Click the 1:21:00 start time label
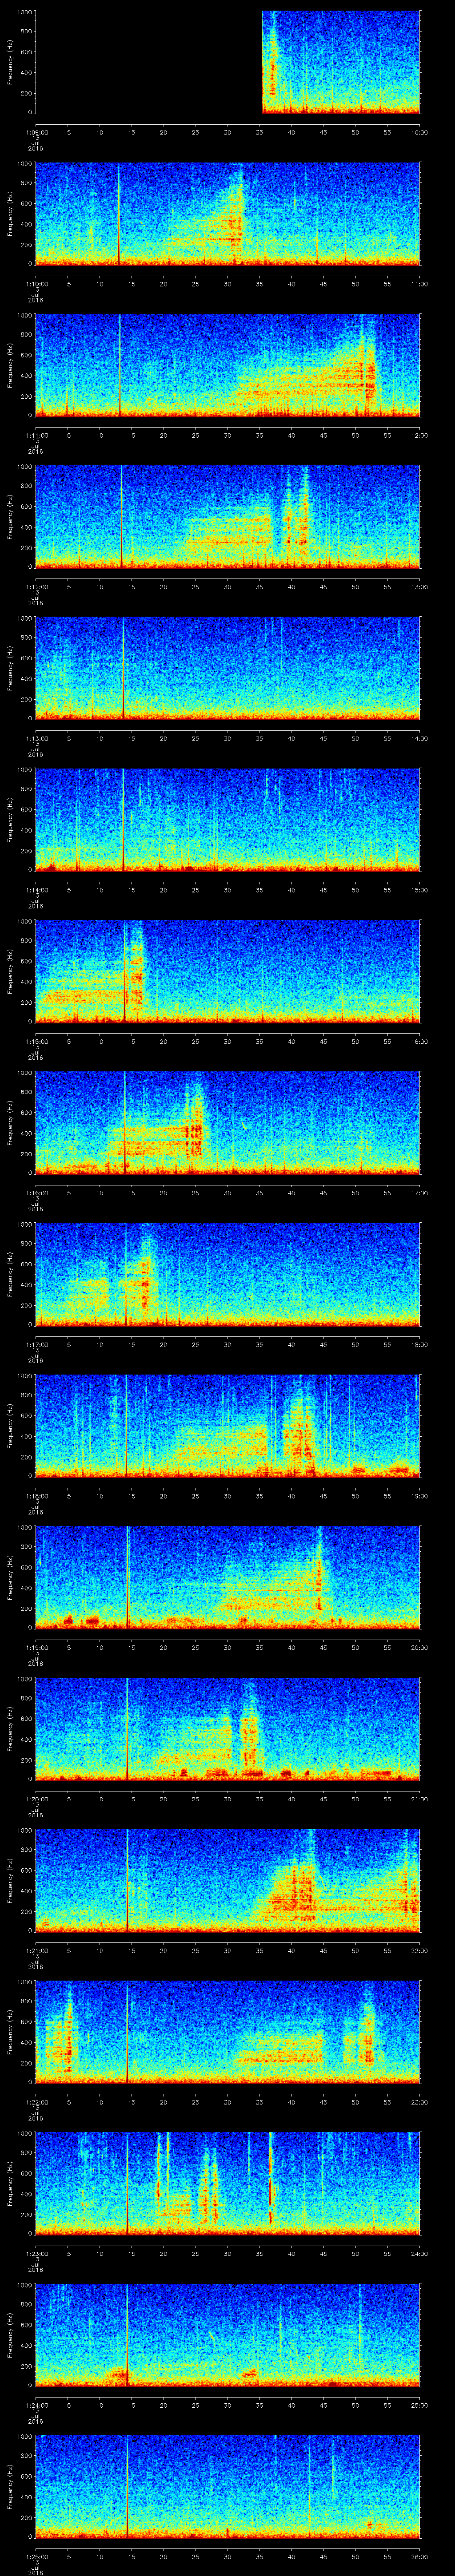Viewport: 455px width, 2576px height. point(37,1950)
